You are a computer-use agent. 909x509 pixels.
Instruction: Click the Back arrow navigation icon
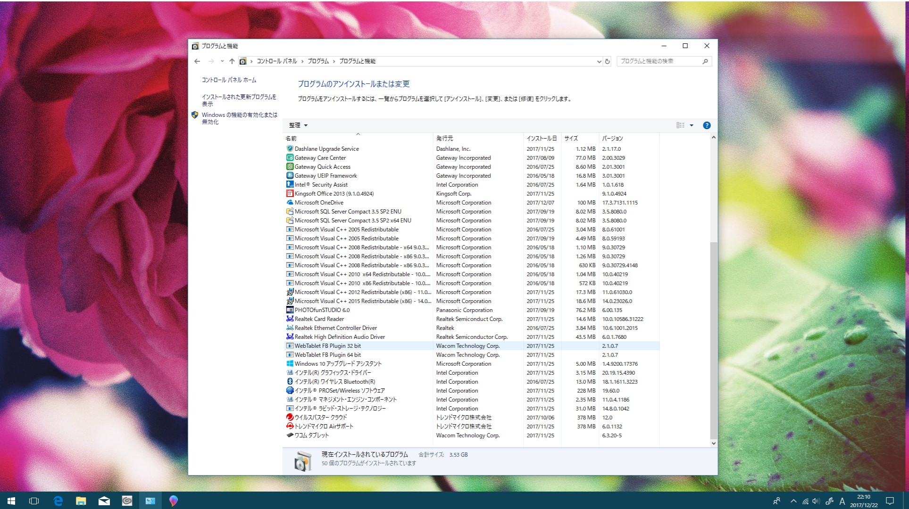(x=197, y=61)
